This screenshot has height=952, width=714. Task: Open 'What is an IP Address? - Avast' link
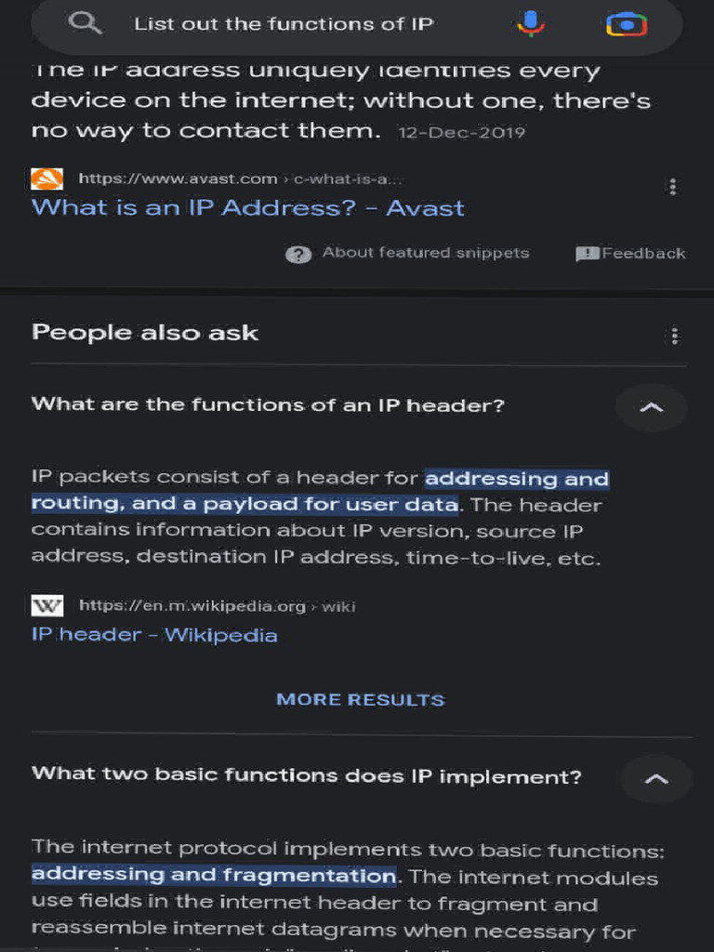248,207
